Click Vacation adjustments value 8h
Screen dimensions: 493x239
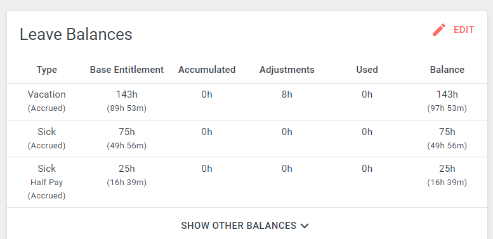point(287,94)
